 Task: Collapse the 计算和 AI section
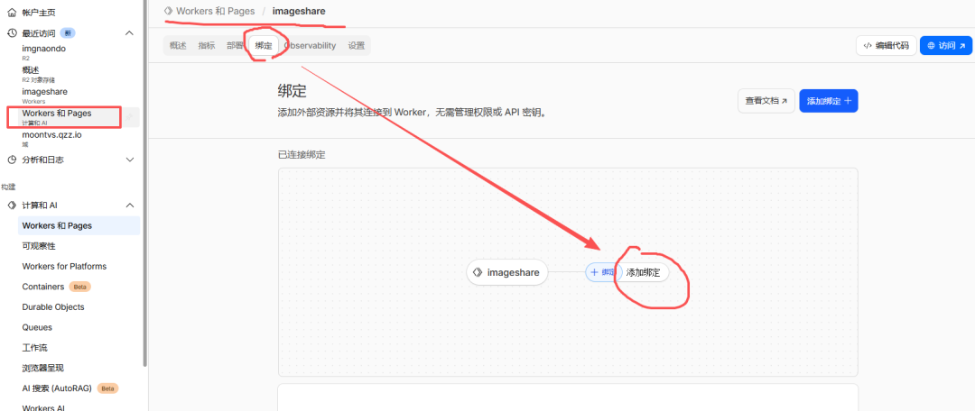(x=129, y=205)
